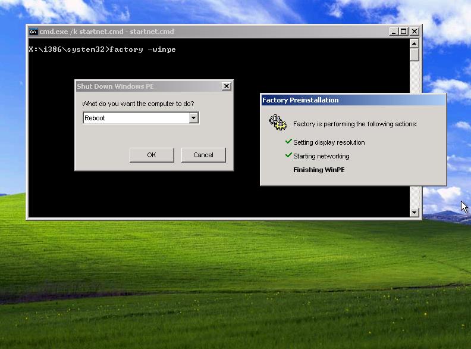Click OK in Shut Down Windows PE dialog

(152, 155)
